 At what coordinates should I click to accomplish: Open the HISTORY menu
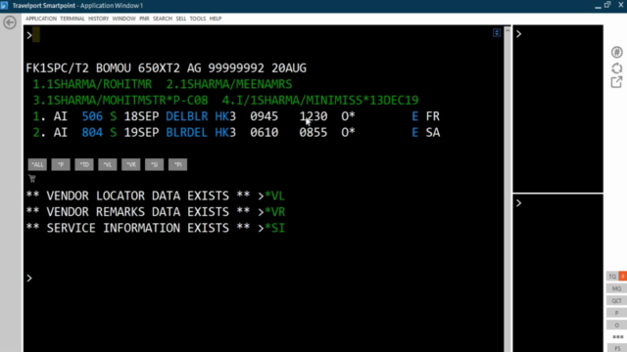click(98, 19)
